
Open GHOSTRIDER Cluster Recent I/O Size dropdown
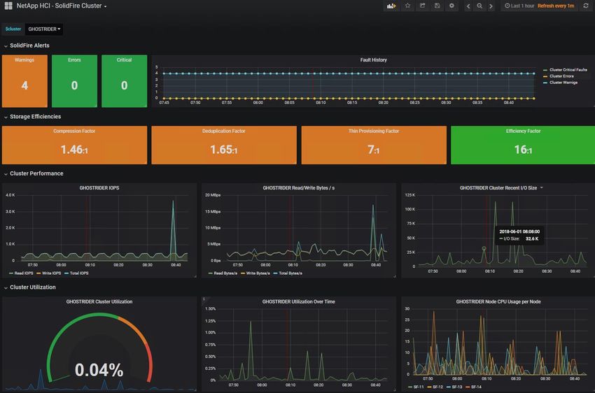501,188
